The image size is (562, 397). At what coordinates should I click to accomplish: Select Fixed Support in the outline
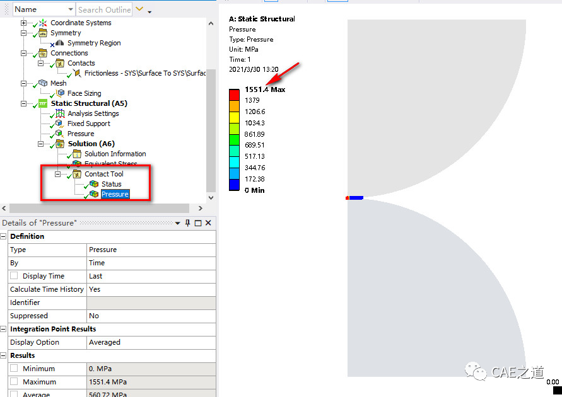tap(89, 124)
